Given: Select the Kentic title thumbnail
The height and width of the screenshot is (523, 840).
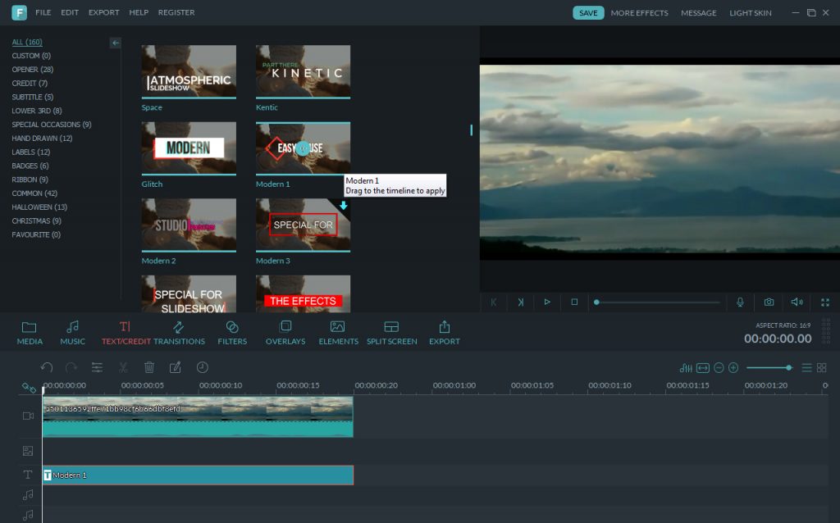Looking at the screenshot, I should pyautogui.click(x=304, y=72).
